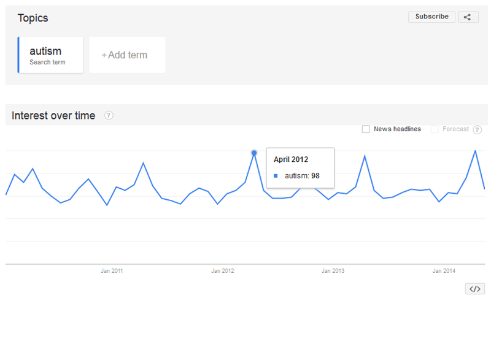This screenshot has width=491, height=339.
Task: Click help icon beside Interest over time
Action: [109, 115]
